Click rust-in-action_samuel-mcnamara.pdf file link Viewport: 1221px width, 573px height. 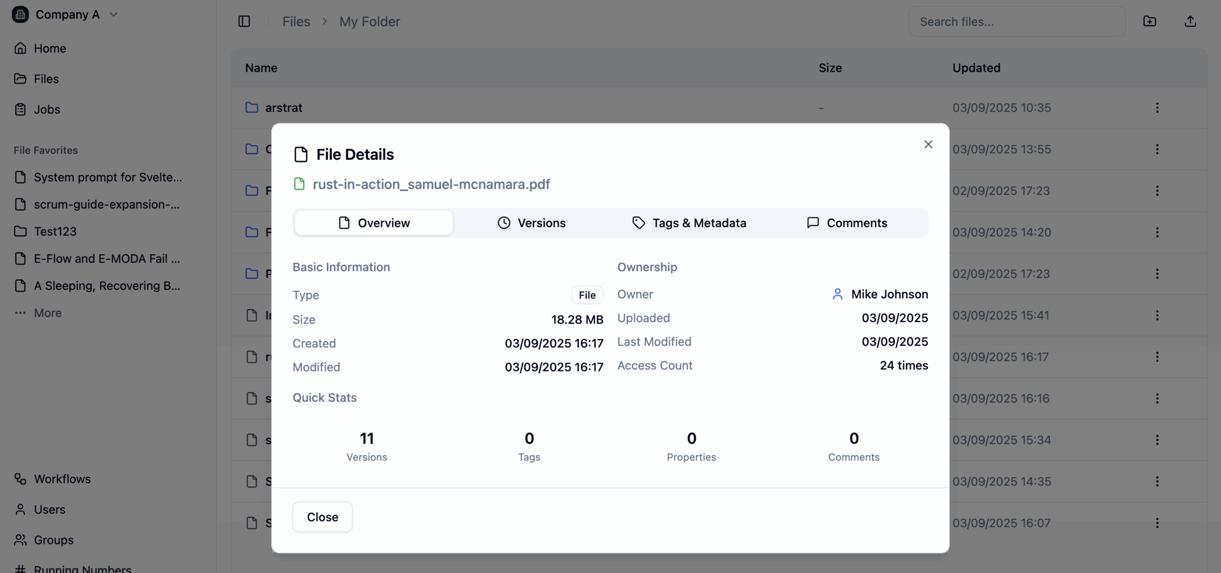(x=431, y=184)
